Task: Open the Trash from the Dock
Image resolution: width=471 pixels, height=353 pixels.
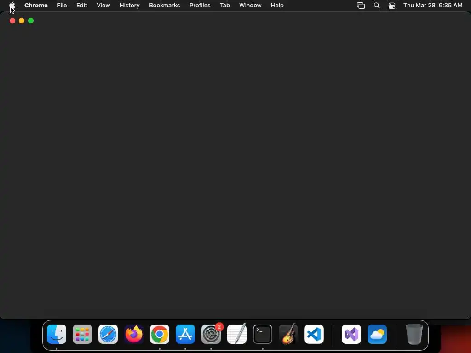Action: coord(414,334)
